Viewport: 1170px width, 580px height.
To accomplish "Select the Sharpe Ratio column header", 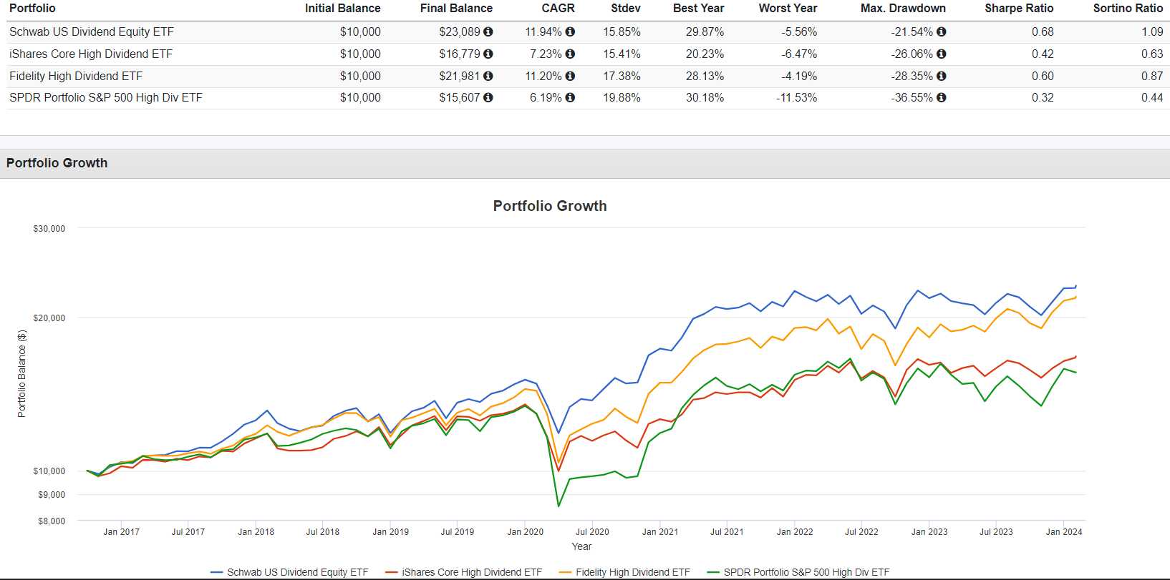I will [x=1019, y=8].
